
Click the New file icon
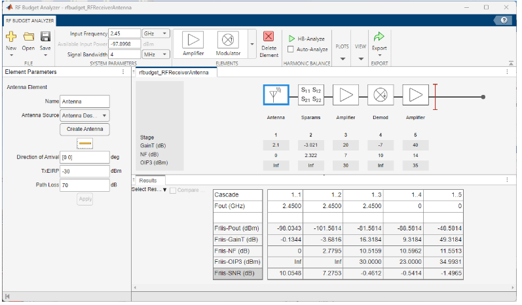pyautogui.click(x=11, y=37)
